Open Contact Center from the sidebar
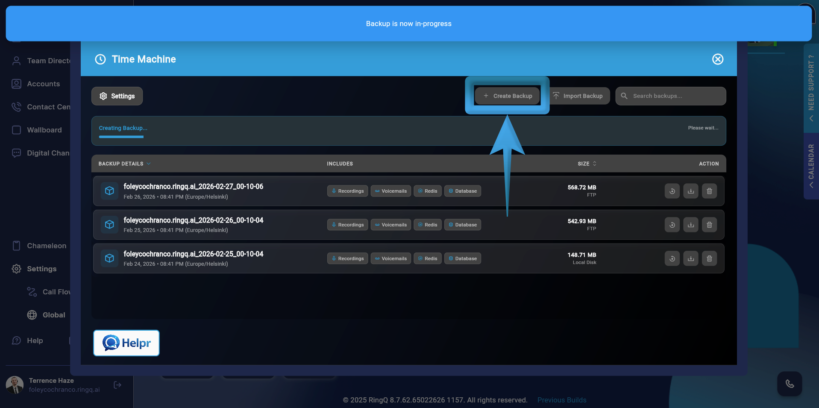The width and height of the screenshot is (819, 408). 47,107
